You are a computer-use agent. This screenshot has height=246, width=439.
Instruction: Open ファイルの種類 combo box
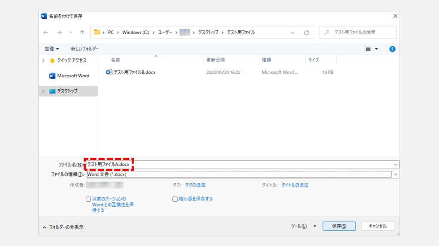click(239, 174)
